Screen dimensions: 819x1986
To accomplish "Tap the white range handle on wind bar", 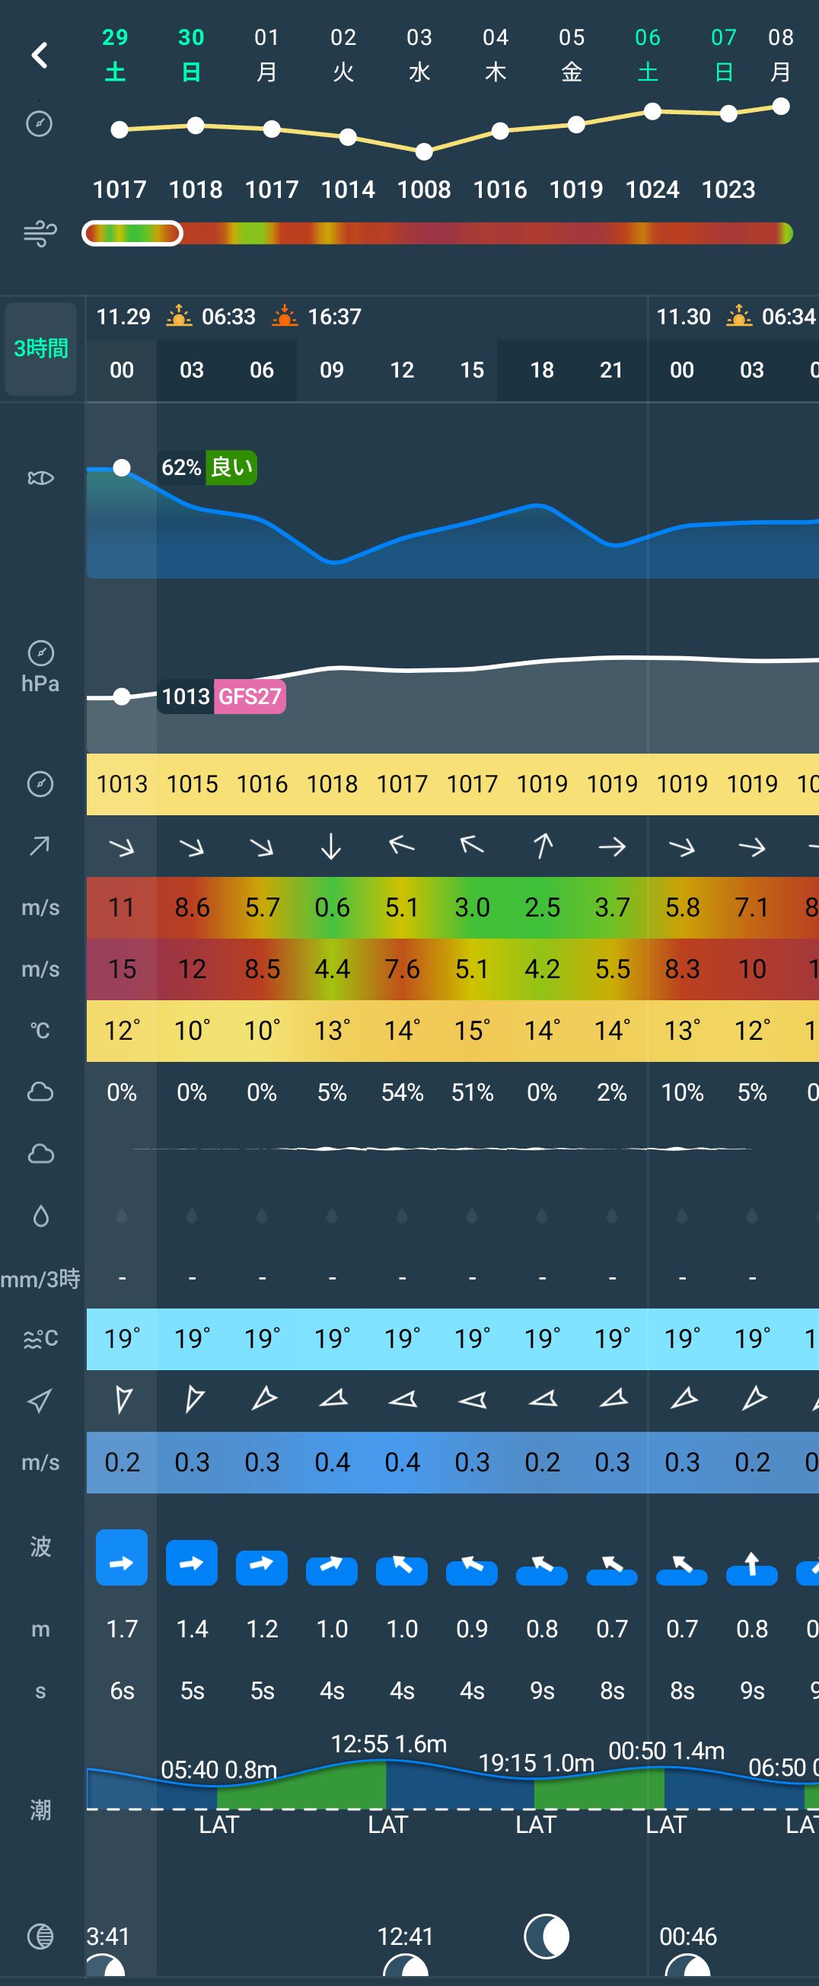I will (x=132, y=233).
